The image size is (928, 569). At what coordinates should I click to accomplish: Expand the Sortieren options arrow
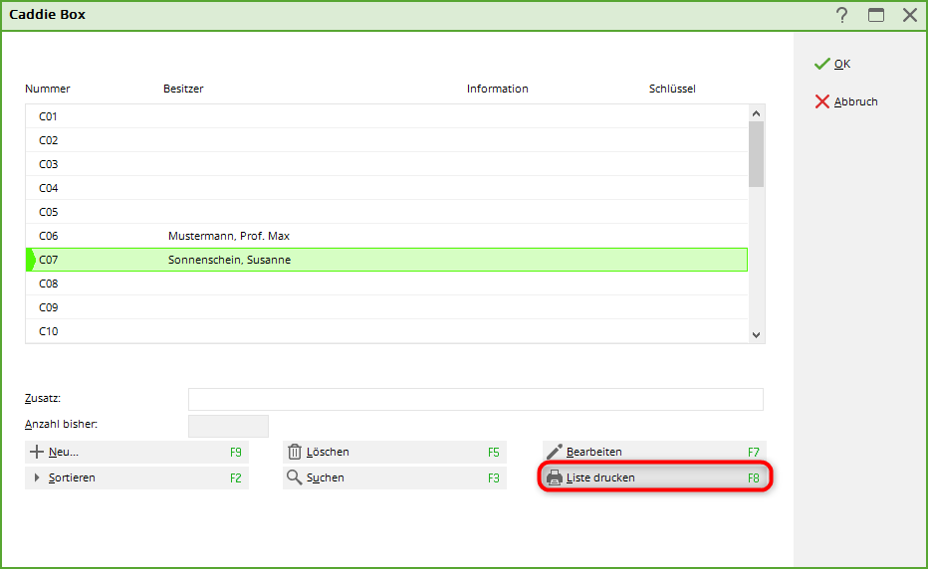[38, 478]
